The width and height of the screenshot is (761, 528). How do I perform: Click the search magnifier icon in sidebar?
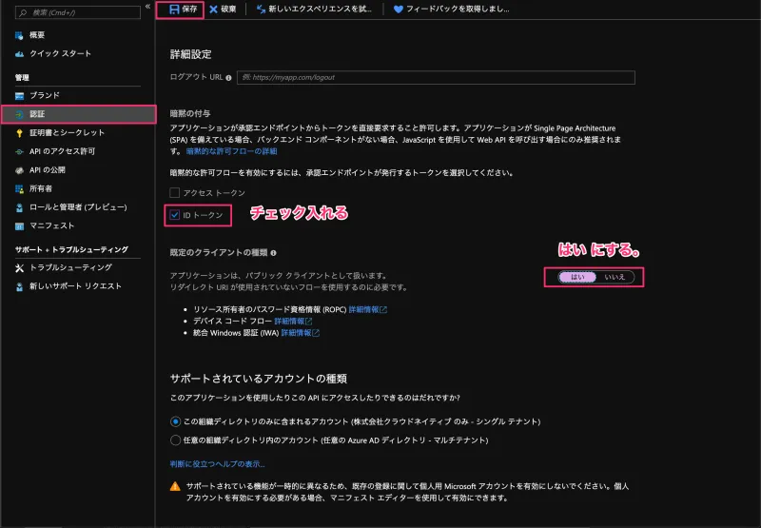tap(23, 12)
